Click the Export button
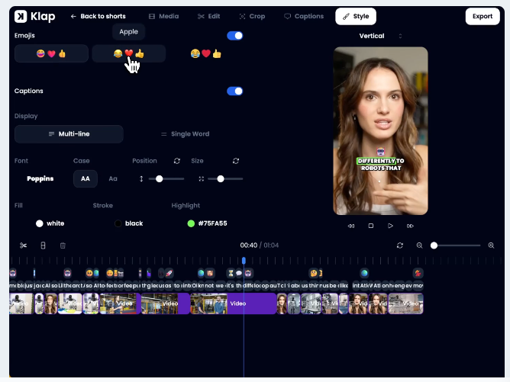510x382 pixels. pos(482,16)
